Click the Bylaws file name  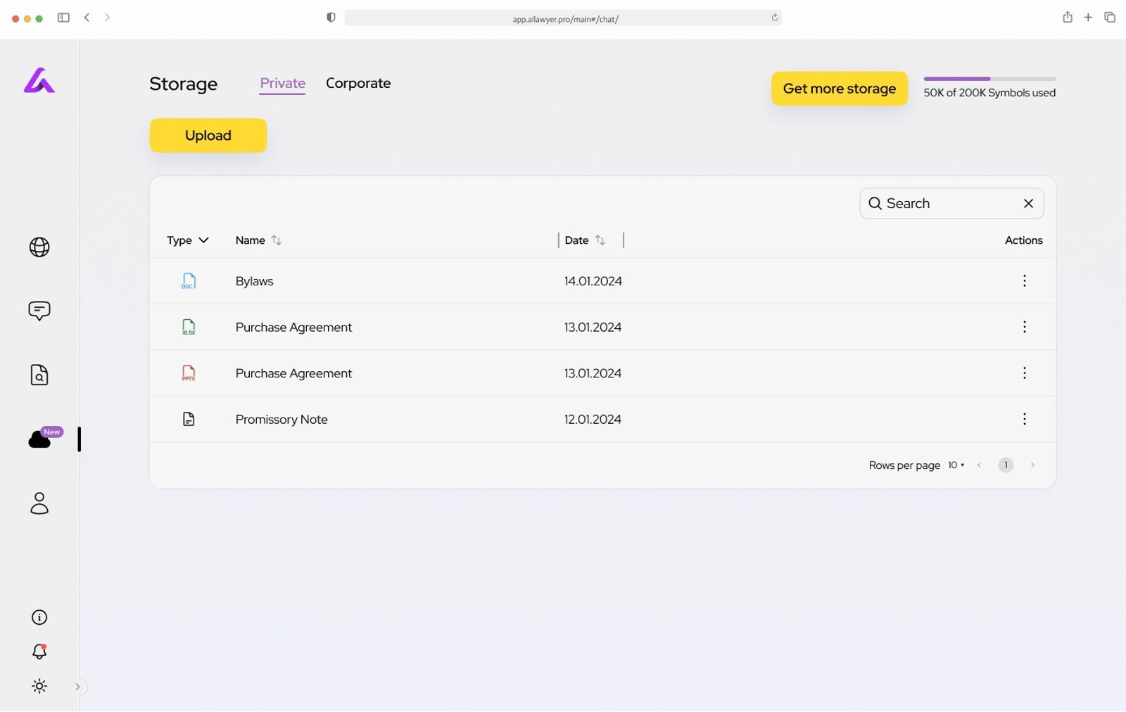[x=254, y=281]
